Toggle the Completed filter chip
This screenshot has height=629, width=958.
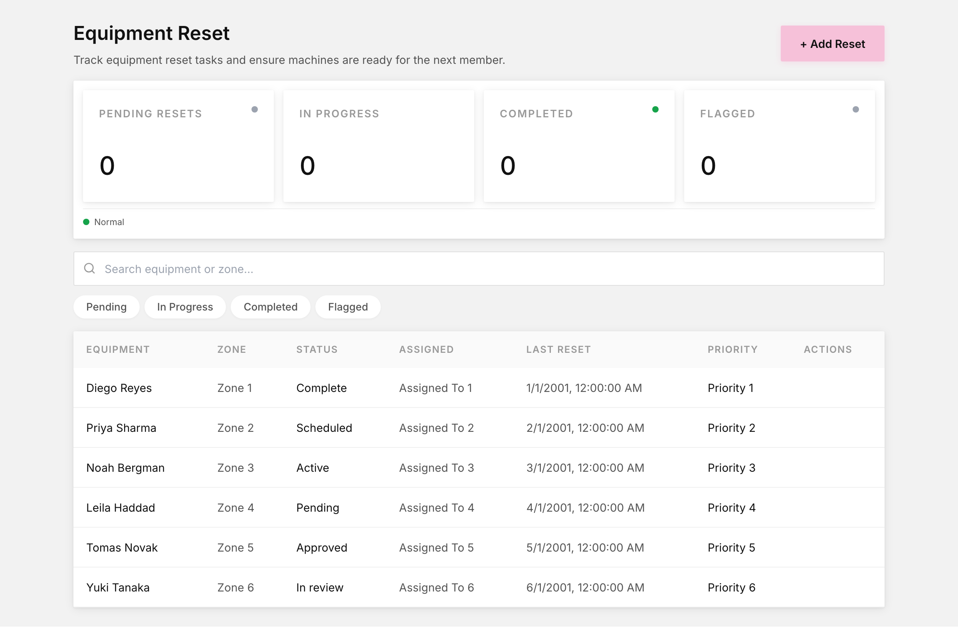click(271, 307)
